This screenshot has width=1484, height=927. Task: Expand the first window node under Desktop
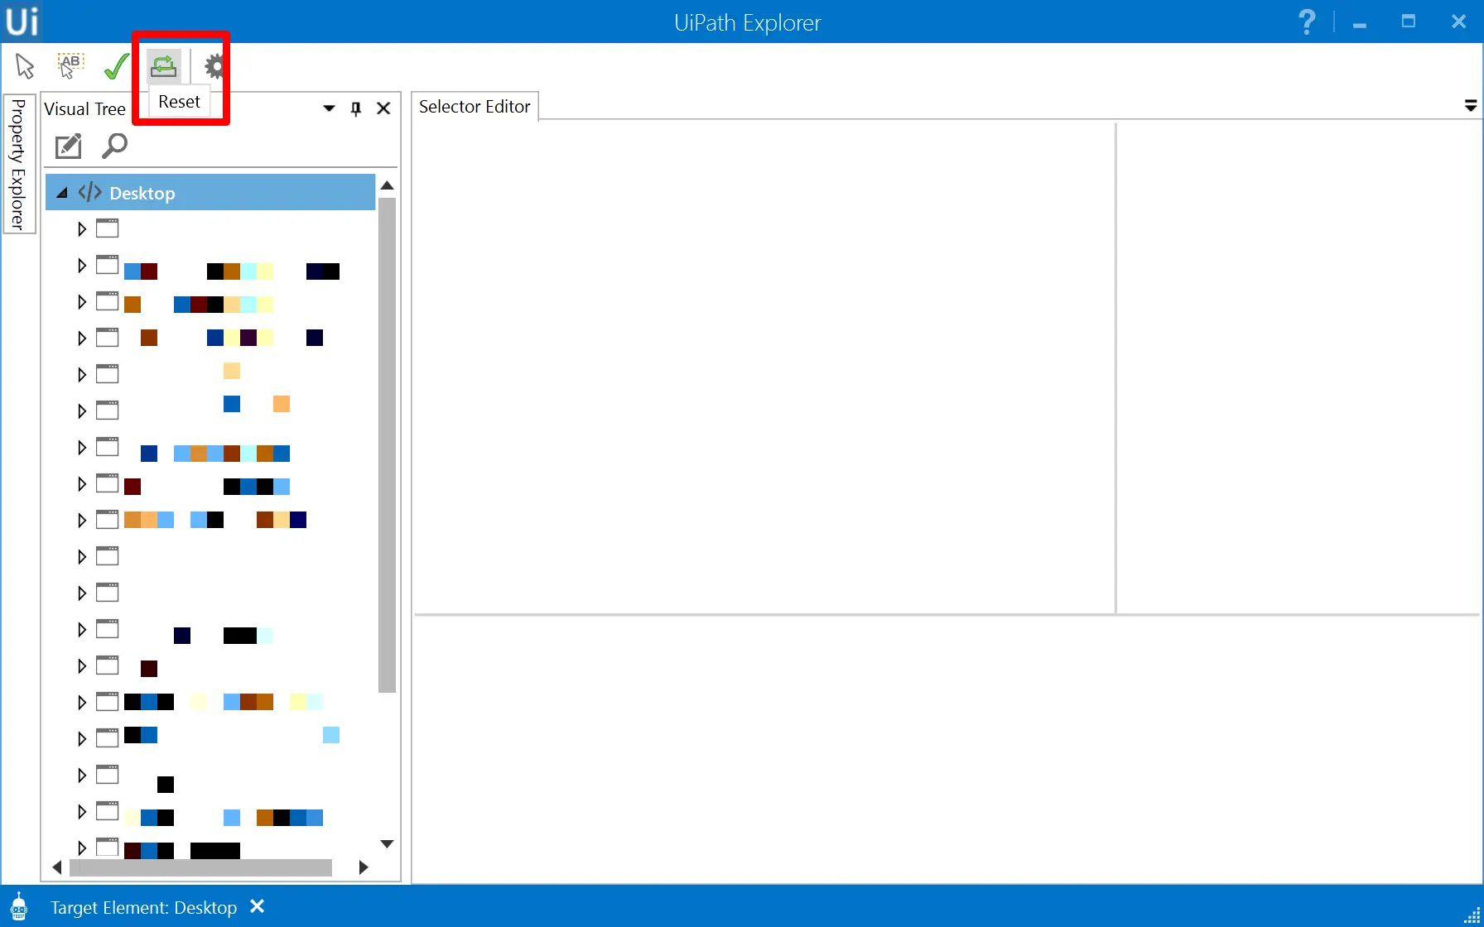coord(81,229)
